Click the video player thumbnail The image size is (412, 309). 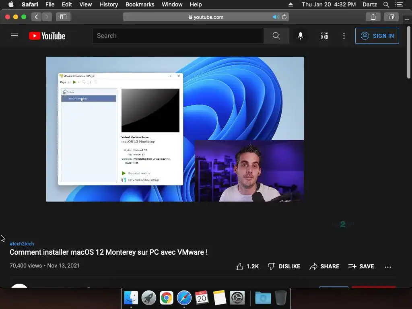175,129
